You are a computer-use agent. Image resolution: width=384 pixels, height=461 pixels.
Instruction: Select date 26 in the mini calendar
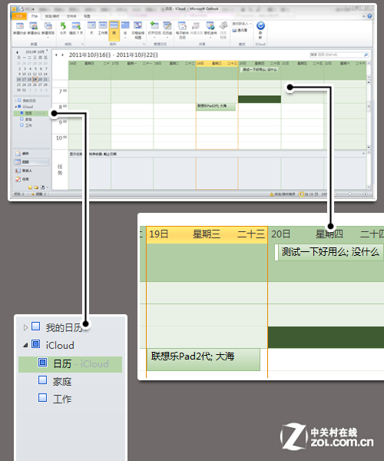(35, 85)
